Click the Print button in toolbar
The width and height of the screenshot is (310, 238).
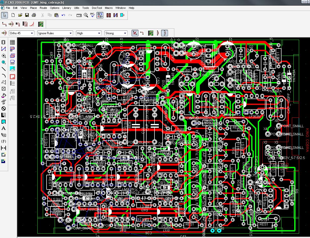34,15
